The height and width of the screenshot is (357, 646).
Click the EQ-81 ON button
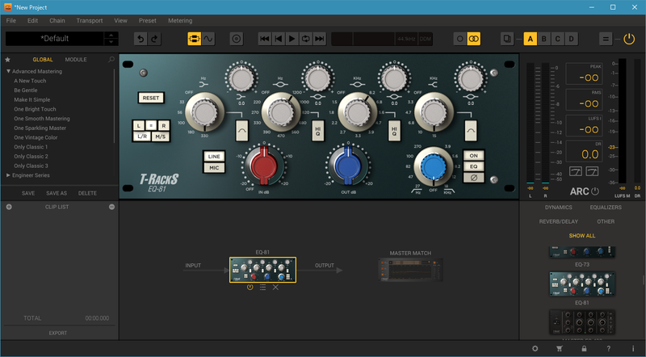click(x=474, y=155)
